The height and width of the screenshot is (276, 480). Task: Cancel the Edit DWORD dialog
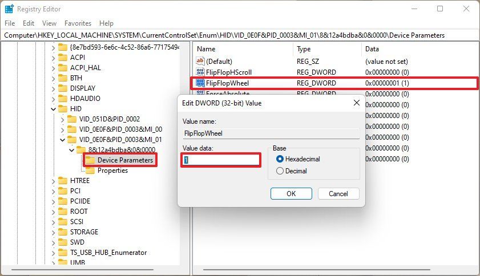pos(338,194)
